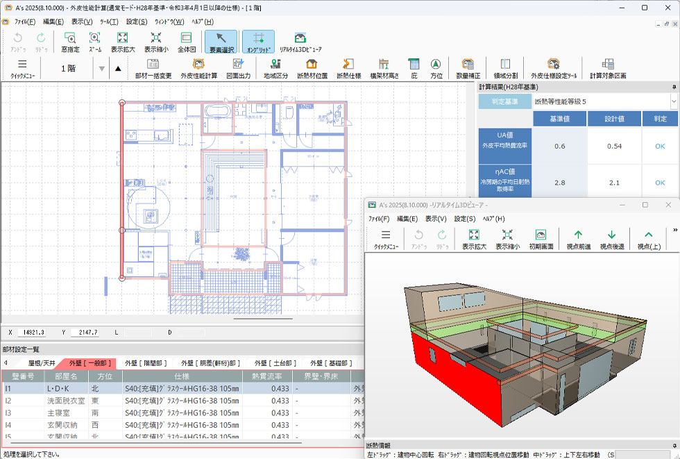
Task: Open クイックメニュー in the 3D viewer window
Action: click(x=386, y=240)
